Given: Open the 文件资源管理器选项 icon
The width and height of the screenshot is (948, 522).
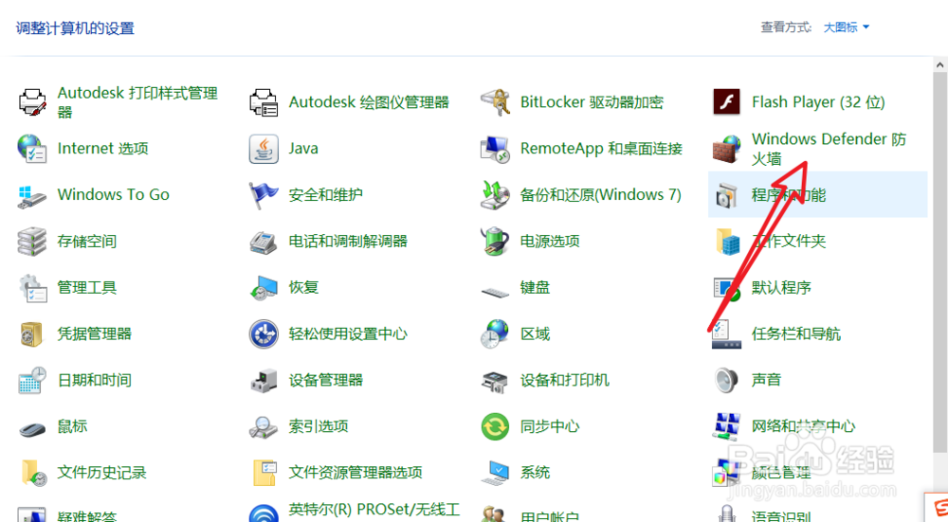Looking at the screenshot, I should coord(264,473).
